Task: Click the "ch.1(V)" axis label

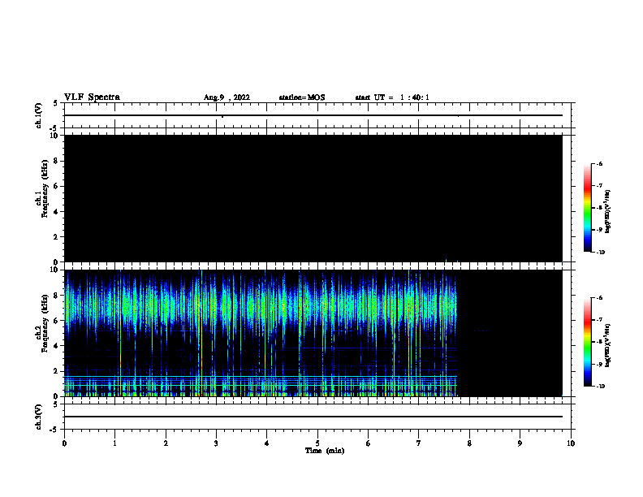Action: point(38,115)
